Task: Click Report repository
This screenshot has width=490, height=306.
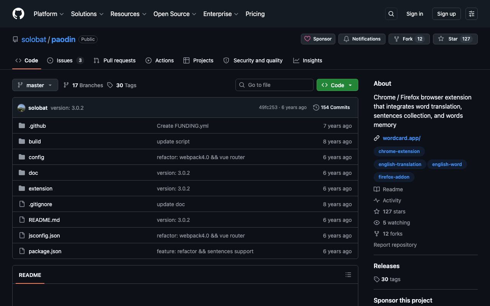Action: tap(395, 245)
